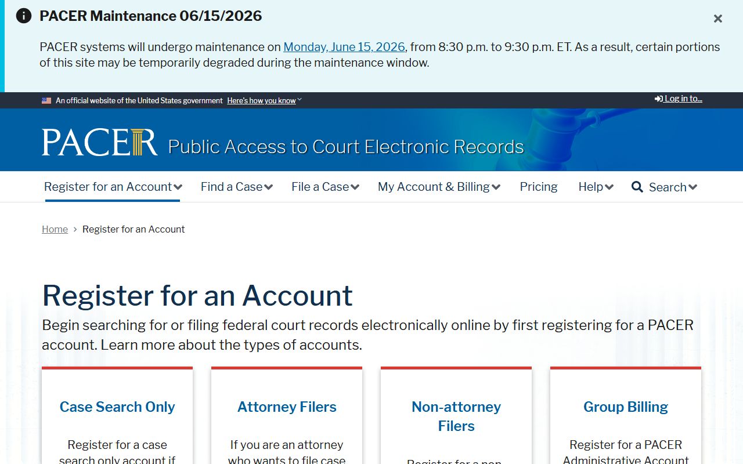Open the My Account & Billing menu
Image resolution: width=743 pixels, height=464 pixels.
click(x=439, y=187)
